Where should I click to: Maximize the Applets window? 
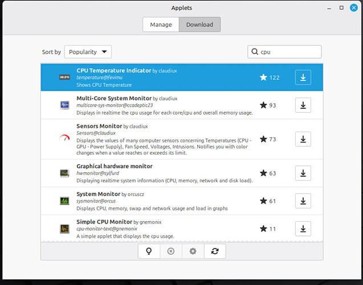click(x=341, y=8)
